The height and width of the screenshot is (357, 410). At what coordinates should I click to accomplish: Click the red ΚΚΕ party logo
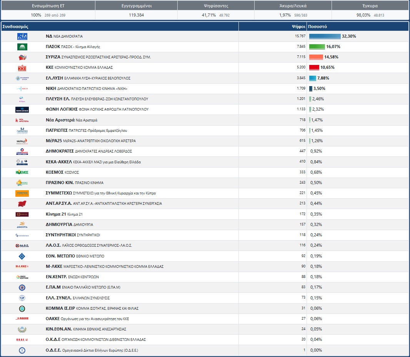22,68
